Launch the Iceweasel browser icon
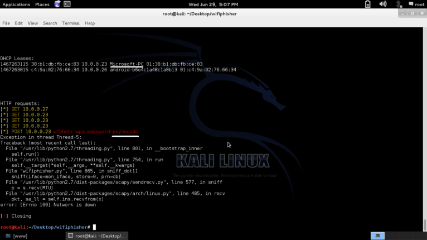The image size is (427, 240). [57, 4]
